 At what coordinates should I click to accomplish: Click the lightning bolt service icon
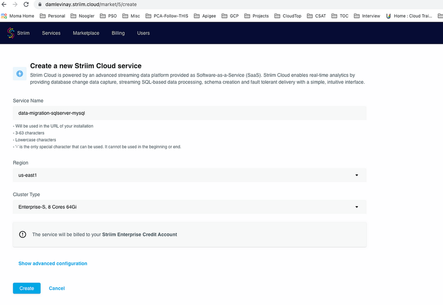[20, 73]
